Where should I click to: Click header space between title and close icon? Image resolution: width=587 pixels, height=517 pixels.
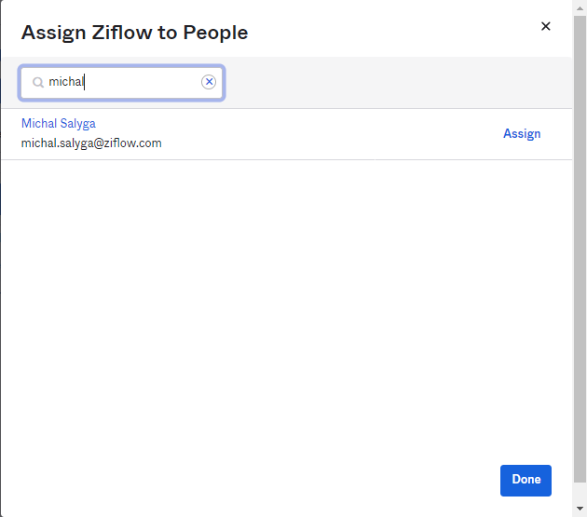pos(391,32)
